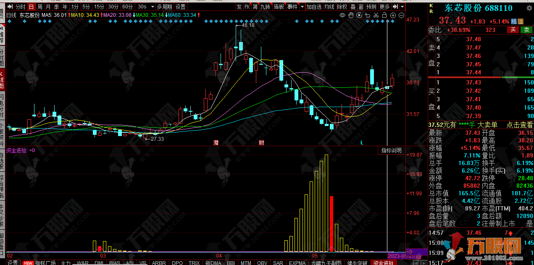Open the dropdown arrow at the toolbar's right end
This screenshot has width=534, height=265.
click(402, 7)
